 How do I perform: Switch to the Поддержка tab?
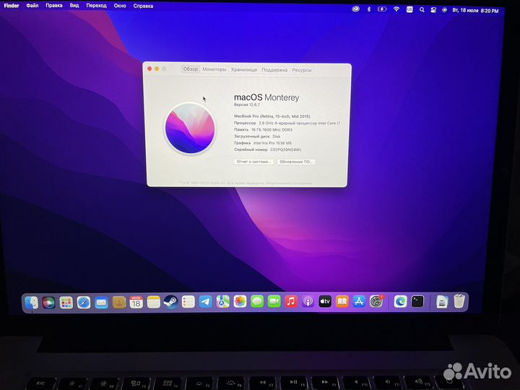(274, 70)
